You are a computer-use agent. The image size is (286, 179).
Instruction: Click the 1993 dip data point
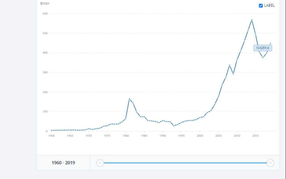174,126
